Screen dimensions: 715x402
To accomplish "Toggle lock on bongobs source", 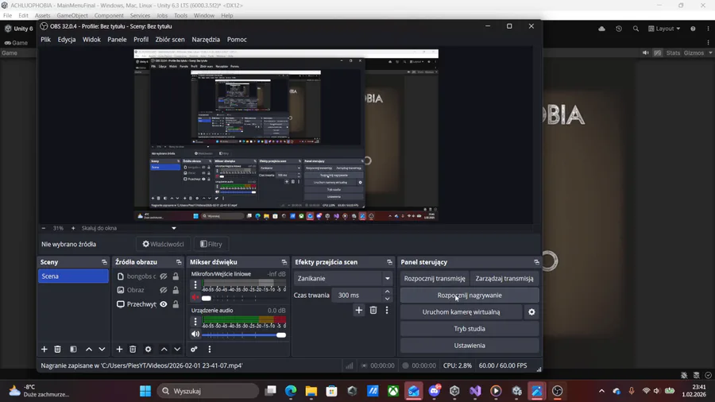I will coord(176,276).
